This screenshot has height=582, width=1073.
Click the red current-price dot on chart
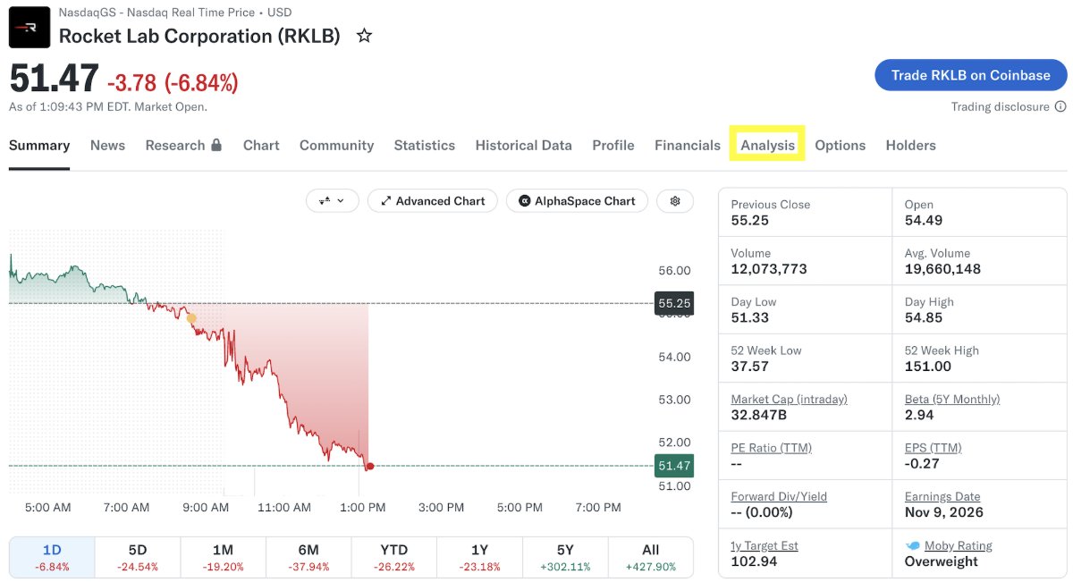click(x=370, y=466)
